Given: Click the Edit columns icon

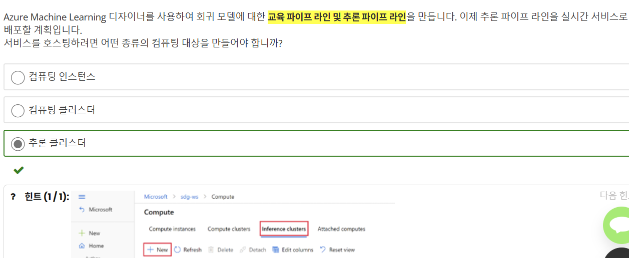Looking at the screenshot, I should (x=275, y=250).
